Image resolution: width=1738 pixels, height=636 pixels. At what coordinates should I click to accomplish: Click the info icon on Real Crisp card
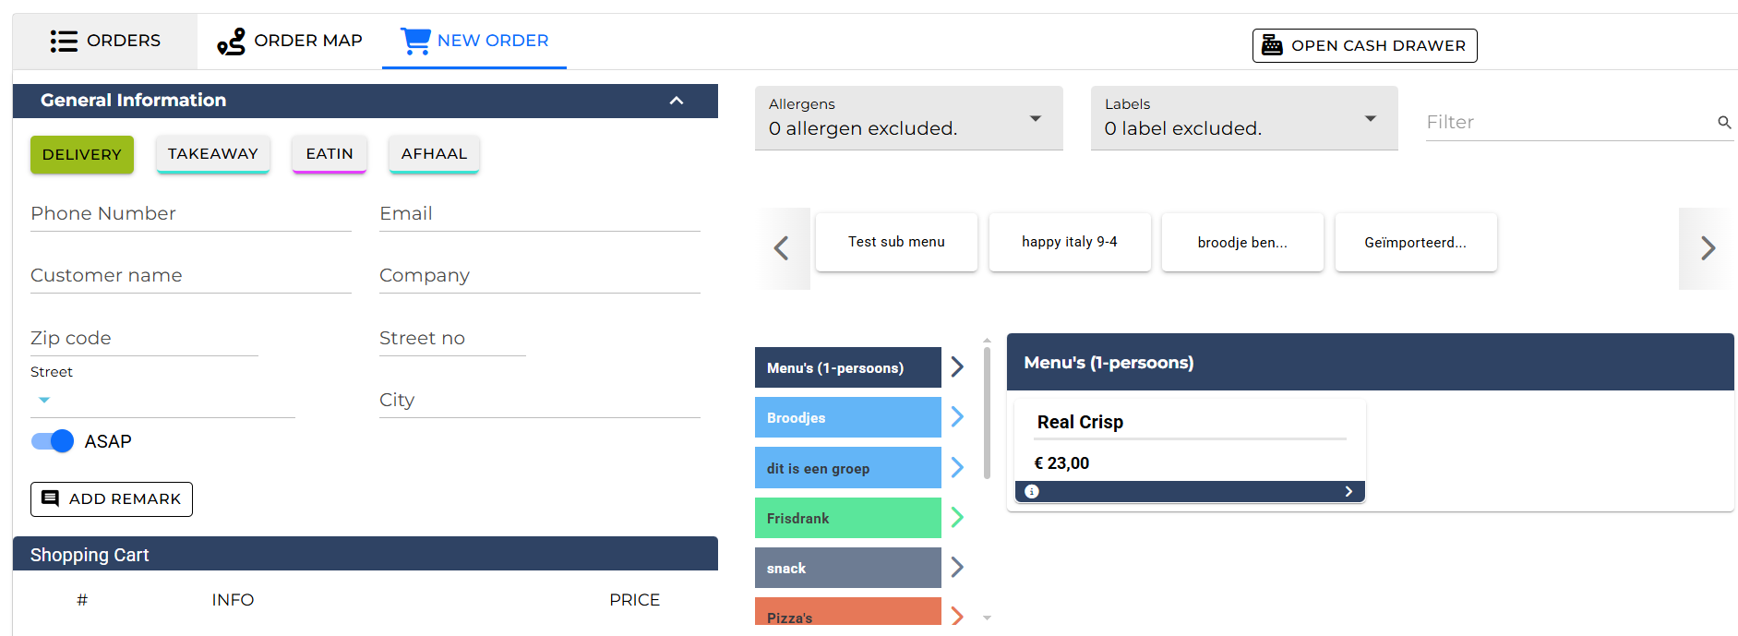click(1032, 492)
